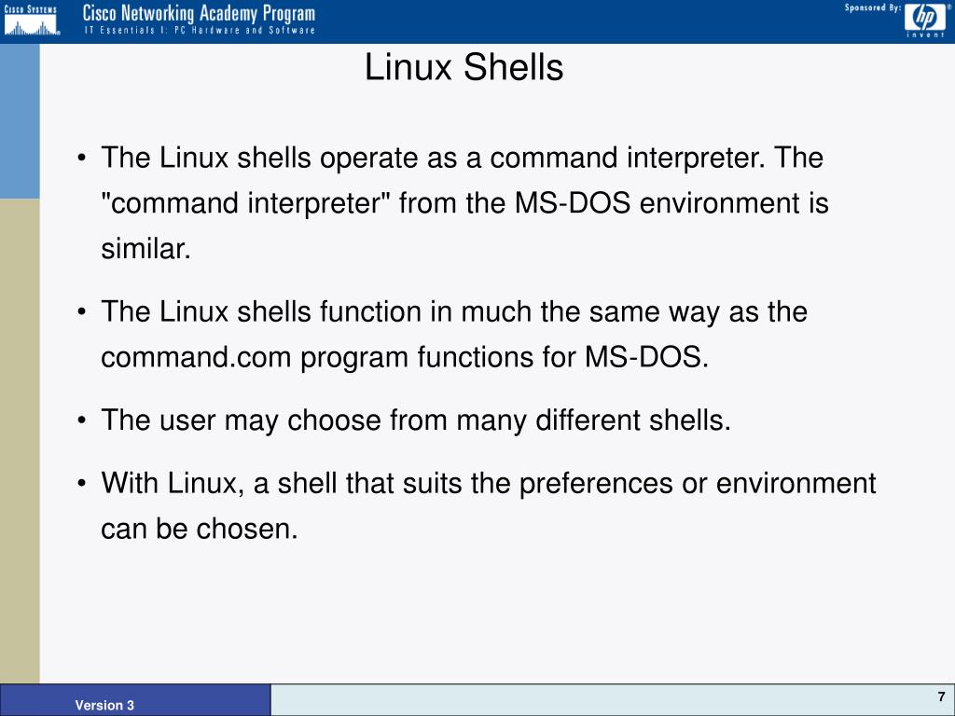The image size is (955, 716).
Task: Click the can be chosen text line
Action: pyautogui.click(x=200, y=529)
